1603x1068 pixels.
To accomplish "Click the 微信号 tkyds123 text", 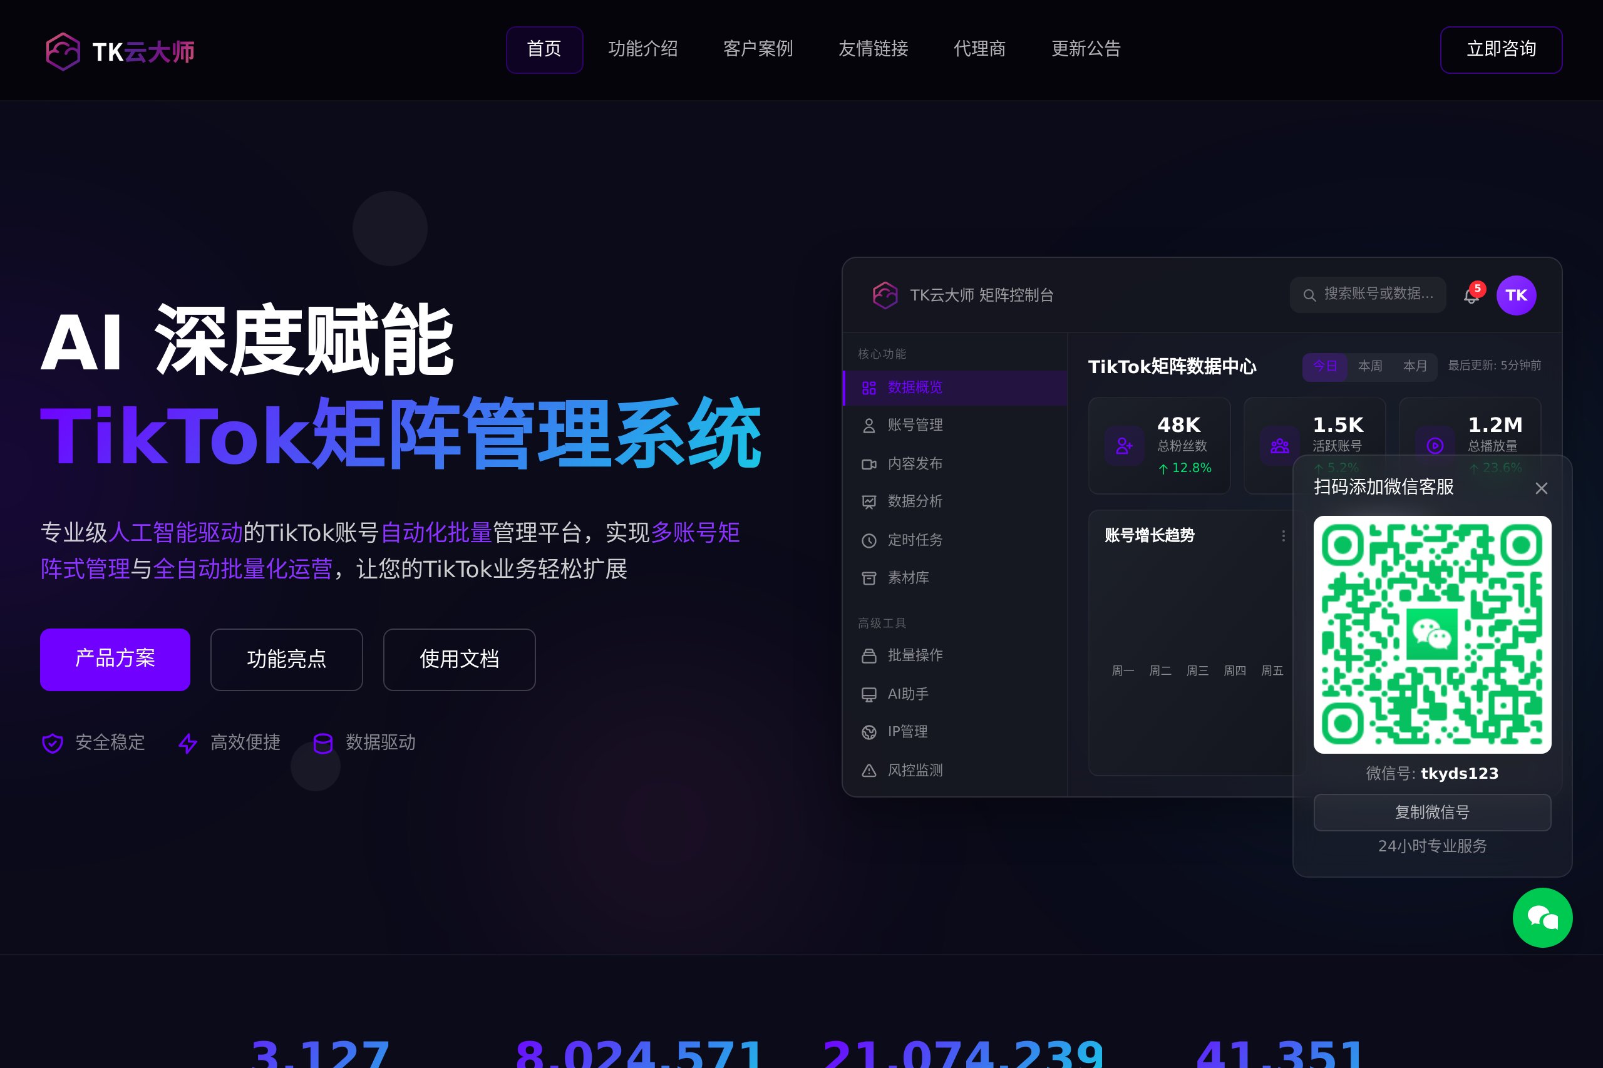I will 1432,773.
